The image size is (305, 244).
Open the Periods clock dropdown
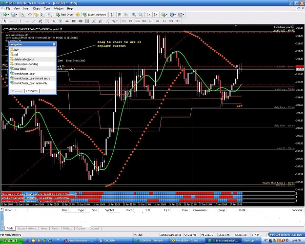[173, 15]
